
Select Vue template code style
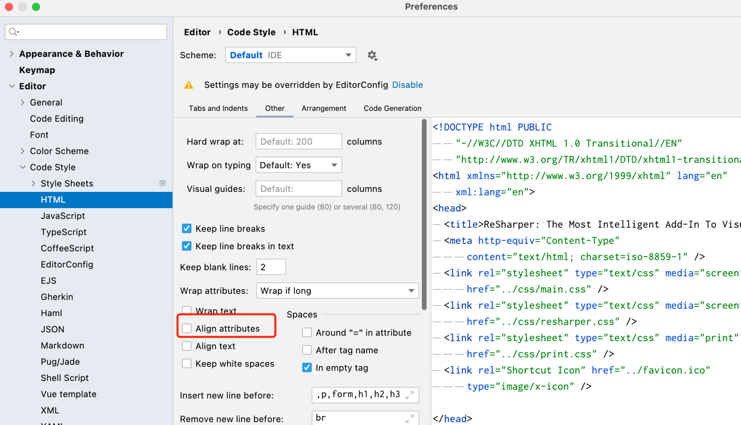tap(68, 394)
